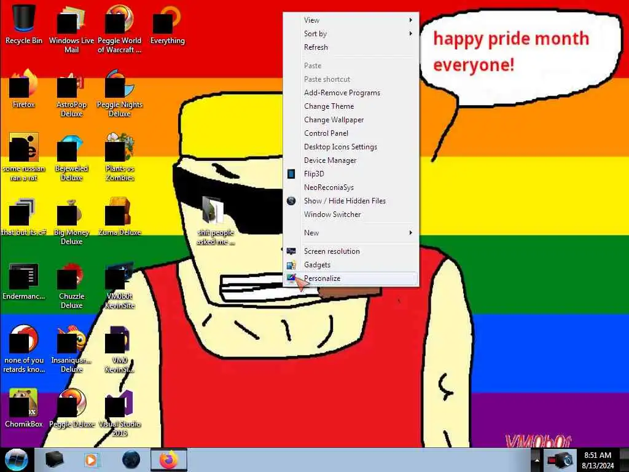
Task: Choose Change Wallpaper menu entry
Action: (x=351, y=120)
